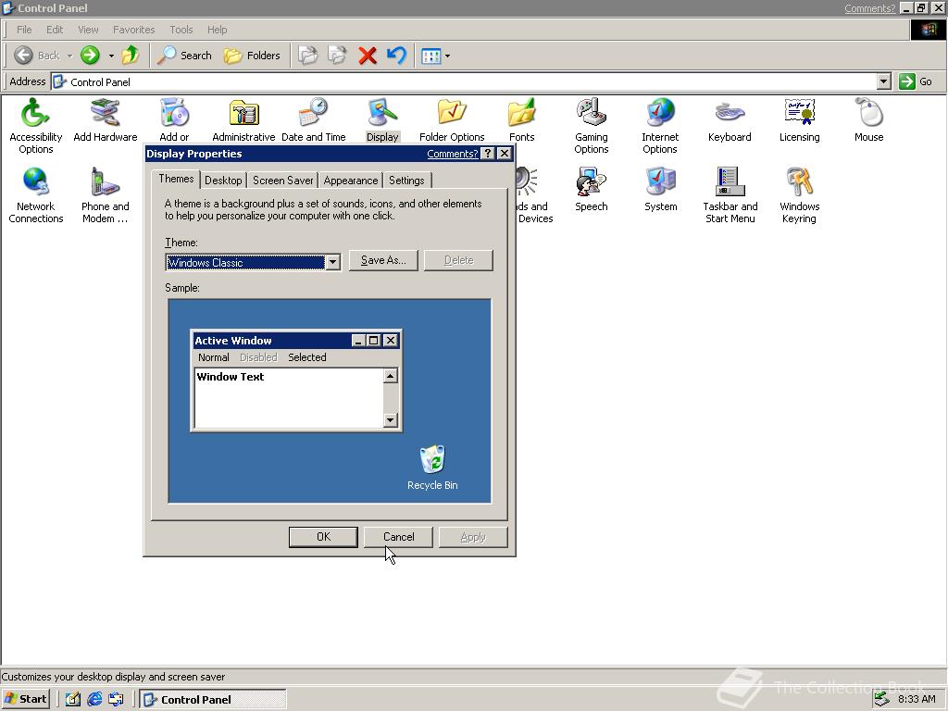Click the first Quick Launch notepad icon
The height and width of the screenshot is (711, 948).
click(x=73, y=699)
